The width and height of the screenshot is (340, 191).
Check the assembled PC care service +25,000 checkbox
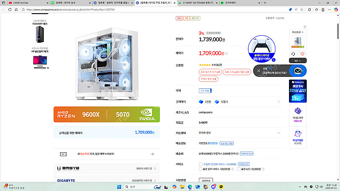pyautogui.click(x=200, y=164)
